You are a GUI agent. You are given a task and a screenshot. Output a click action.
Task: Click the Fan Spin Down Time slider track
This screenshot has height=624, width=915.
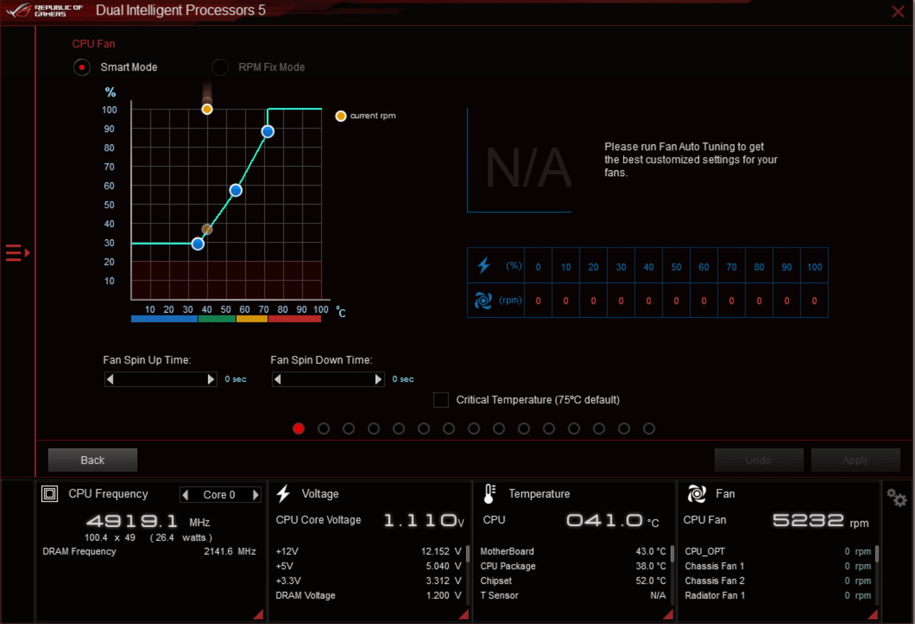click(328, 379)
